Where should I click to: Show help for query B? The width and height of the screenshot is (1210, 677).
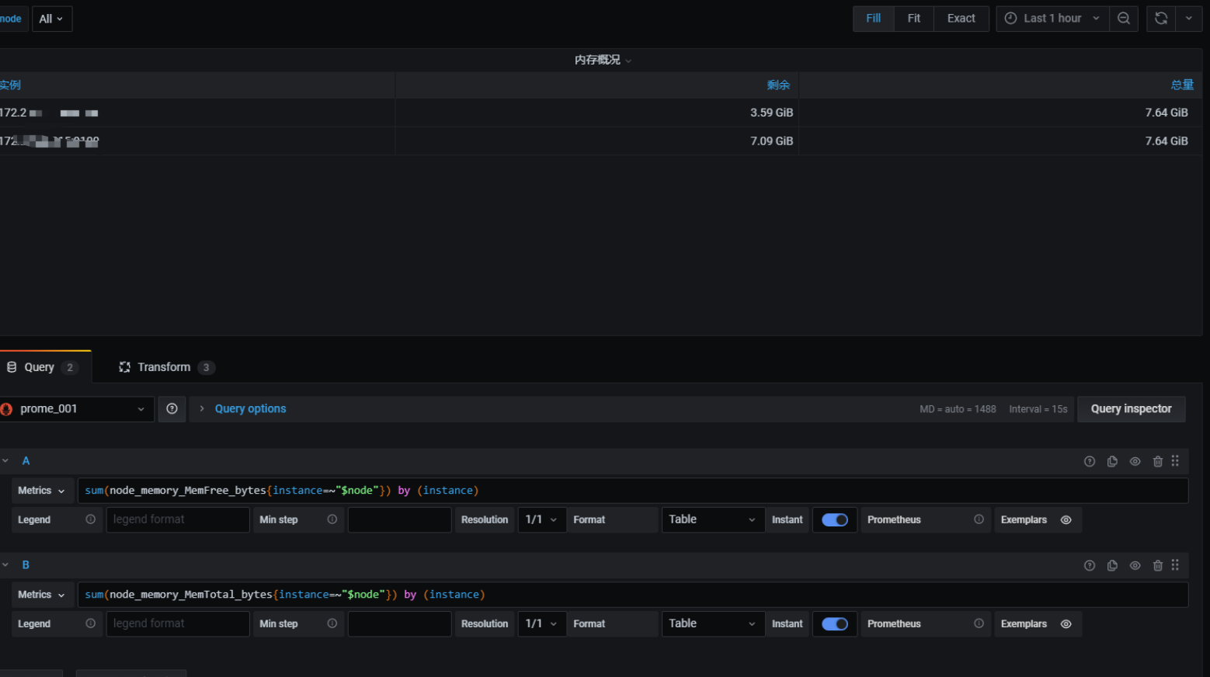click(1090, 565)
